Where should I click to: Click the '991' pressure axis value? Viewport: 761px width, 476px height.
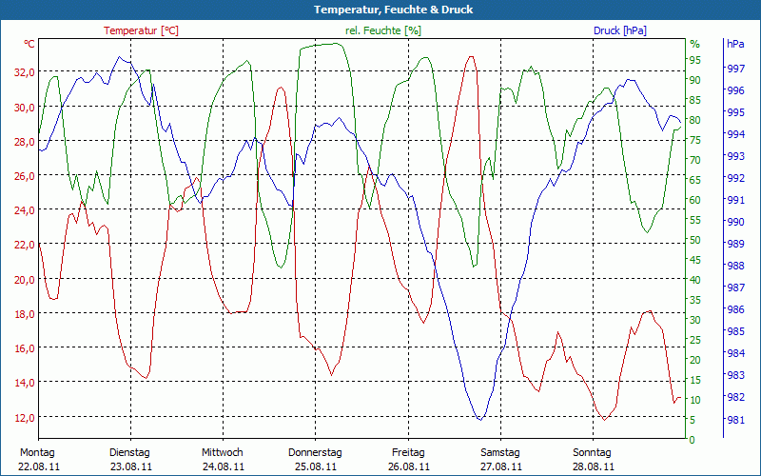pos(736,200)
